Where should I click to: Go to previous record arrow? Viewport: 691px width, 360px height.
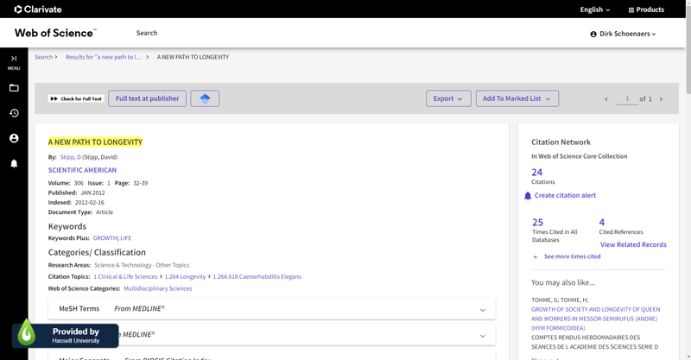606,99
